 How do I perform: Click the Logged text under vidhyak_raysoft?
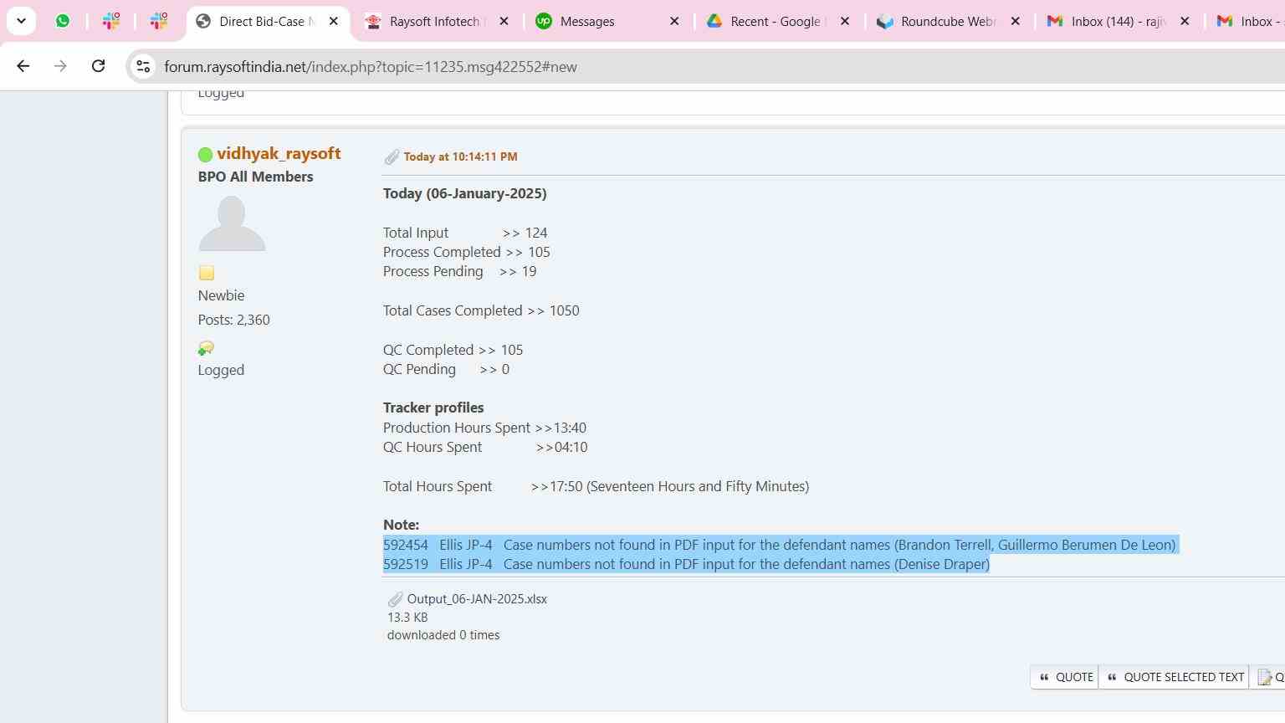(221, 370)
